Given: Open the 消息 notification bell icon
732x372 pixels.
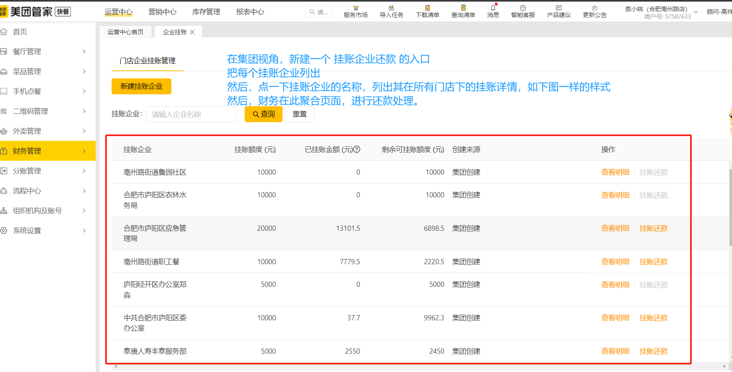Looking at the screenshot, I should pos(493,11).
